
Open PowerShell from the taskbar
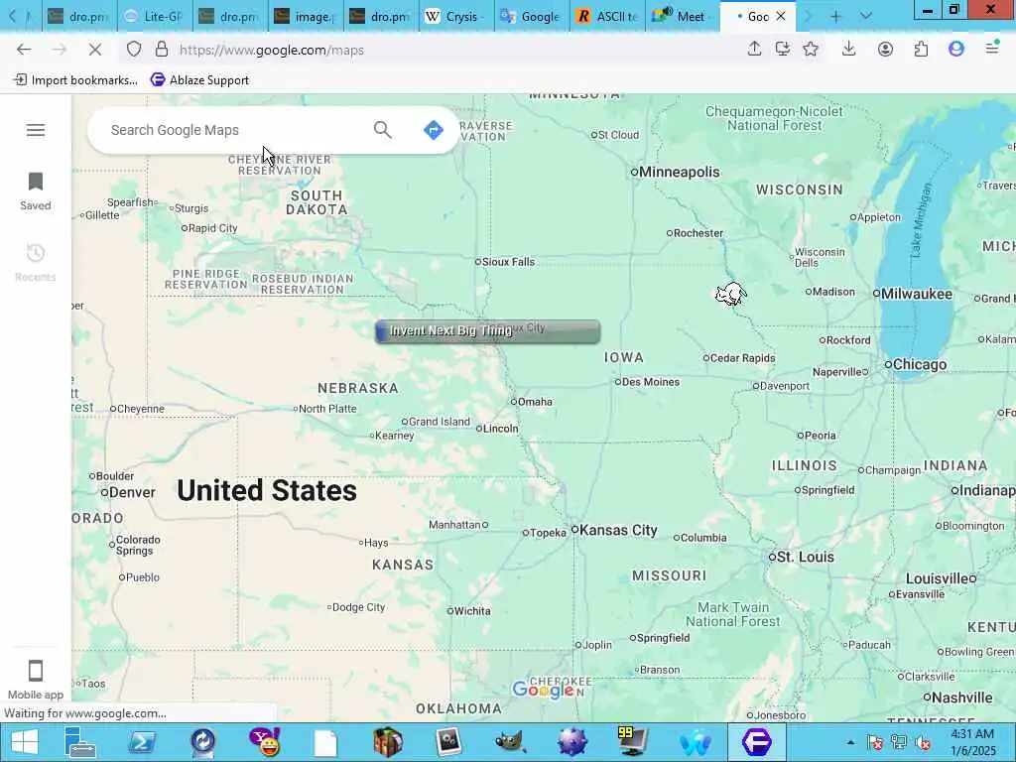[141, 742]
